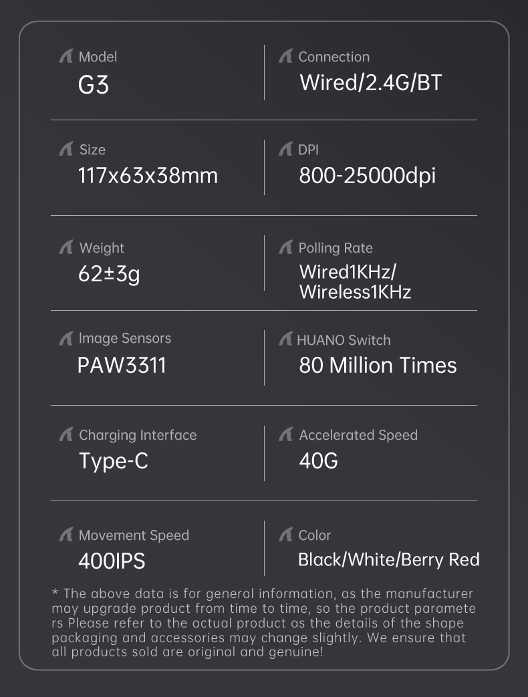Click the icon next to Connection

[286, 57]
